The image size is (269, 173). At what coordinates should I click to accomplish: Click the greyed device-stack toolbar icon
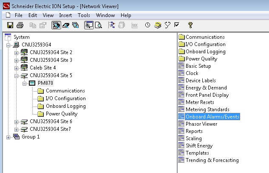[x=122, y=25]
